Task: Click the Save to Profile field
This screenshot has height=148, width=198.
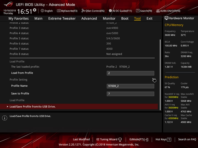Action: tap(130, 94)
